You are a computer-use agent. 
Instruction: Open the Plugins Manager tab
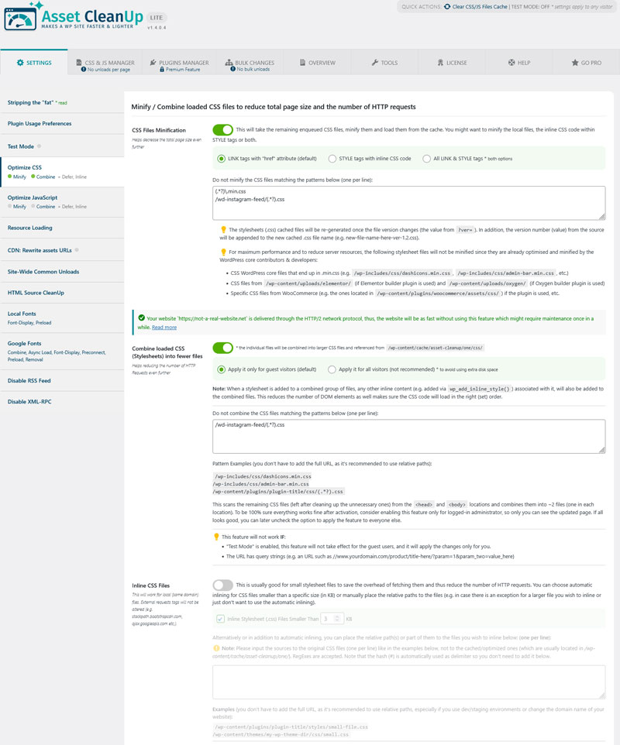point(179,62)
